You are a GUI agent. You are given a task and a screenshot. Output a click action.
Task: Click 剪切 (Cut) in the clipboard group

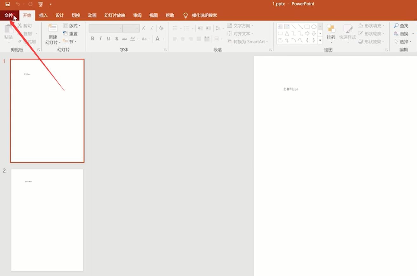(25, 26)
